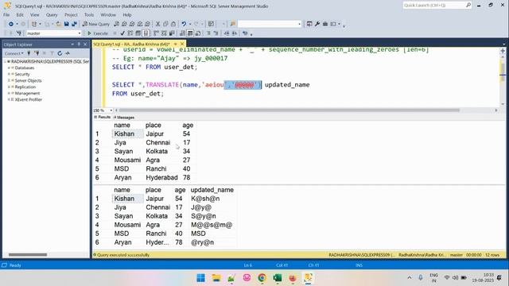Open the Query menu
The width and height of the screenshot is (509, 286).
click(52, 15)
